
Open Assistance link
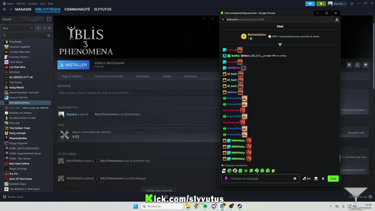click(190, 76)
